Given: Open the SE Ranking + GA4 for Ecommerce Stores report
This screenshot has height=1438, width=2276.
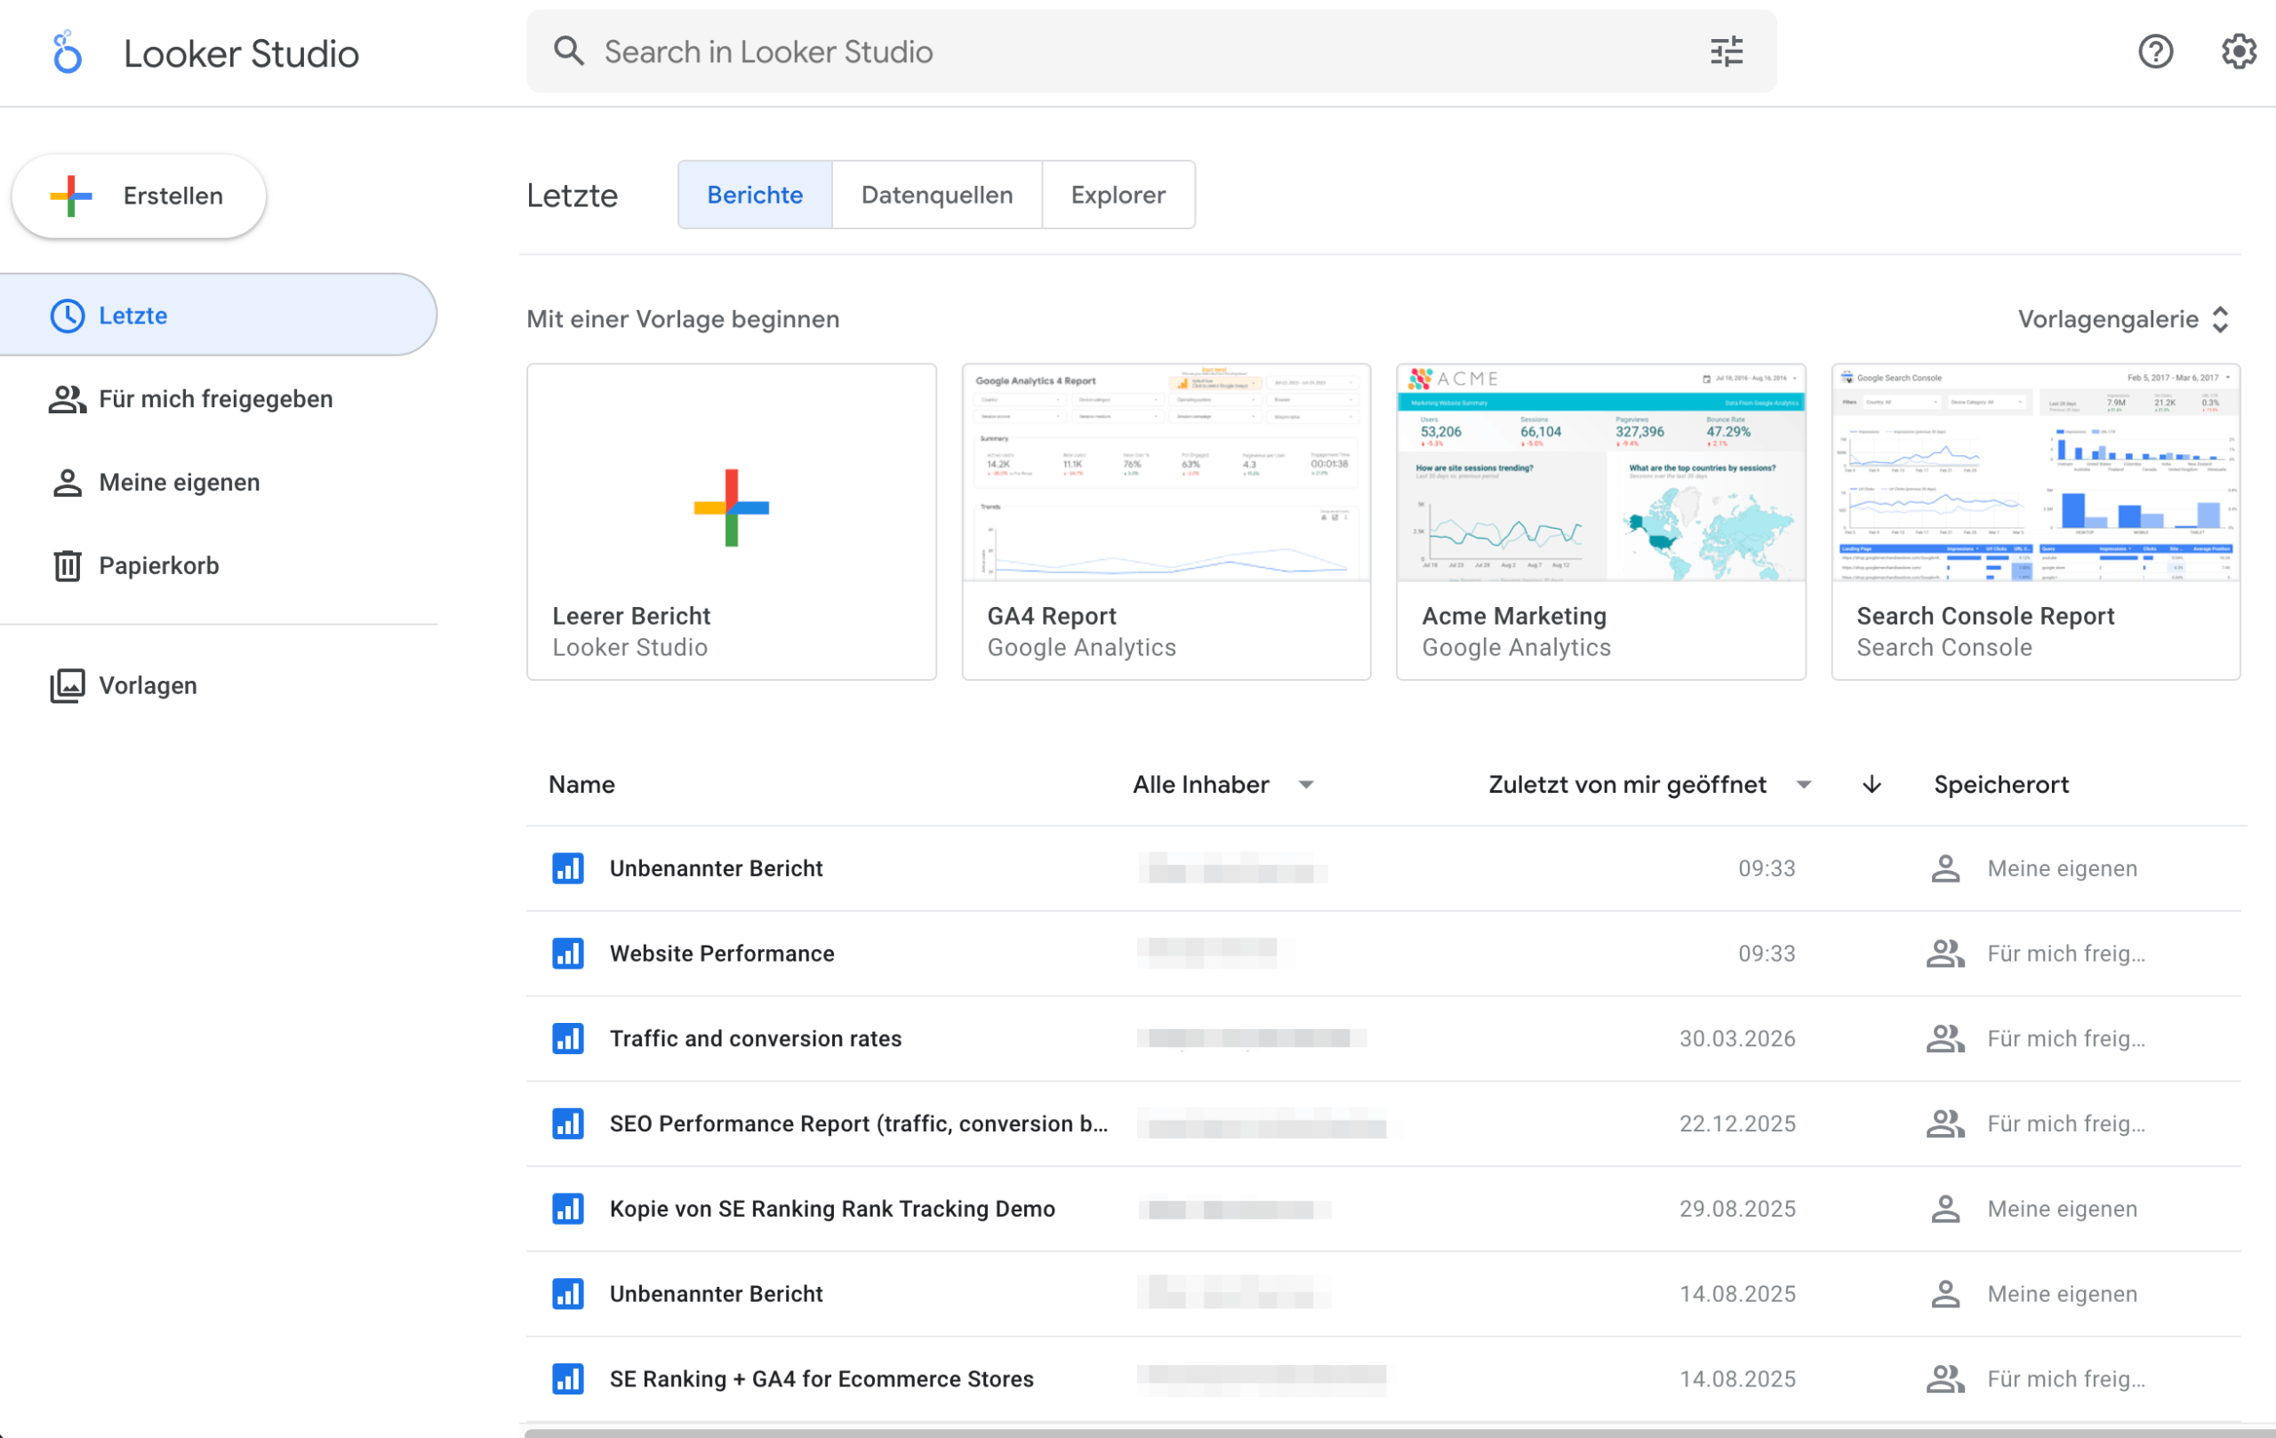Looking at the screenshot, I should click(821, 1378).
